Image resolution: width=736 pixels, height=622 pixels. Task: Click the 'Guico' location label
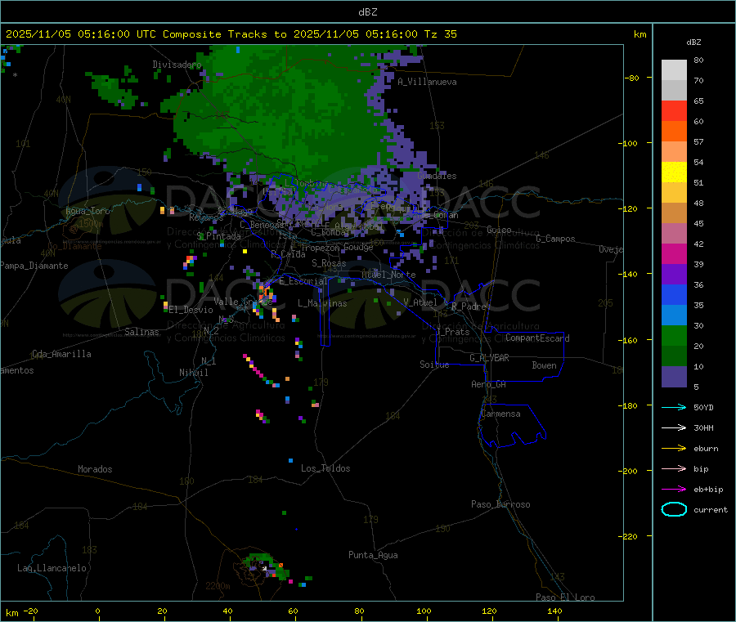coord(499,230)
